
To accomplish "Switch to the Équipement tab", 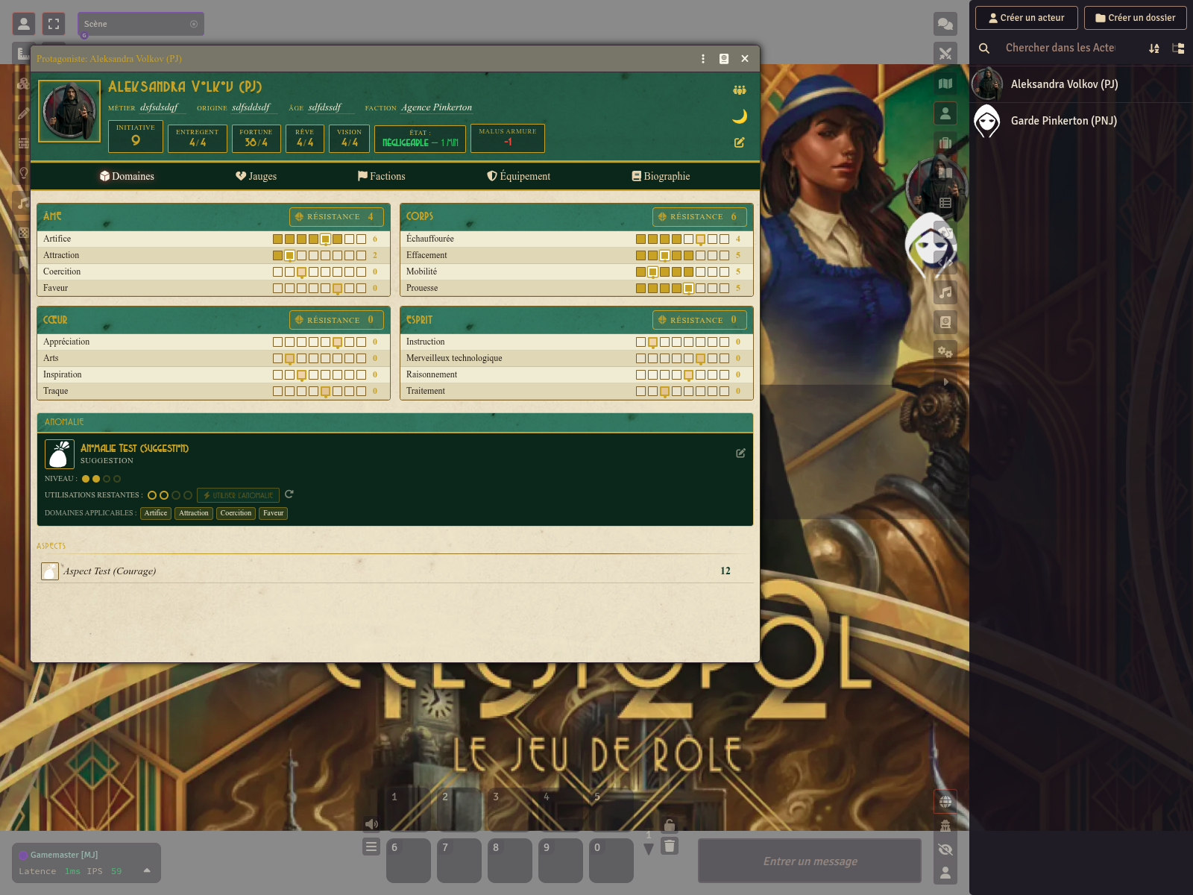I will [x=518, y=176].
